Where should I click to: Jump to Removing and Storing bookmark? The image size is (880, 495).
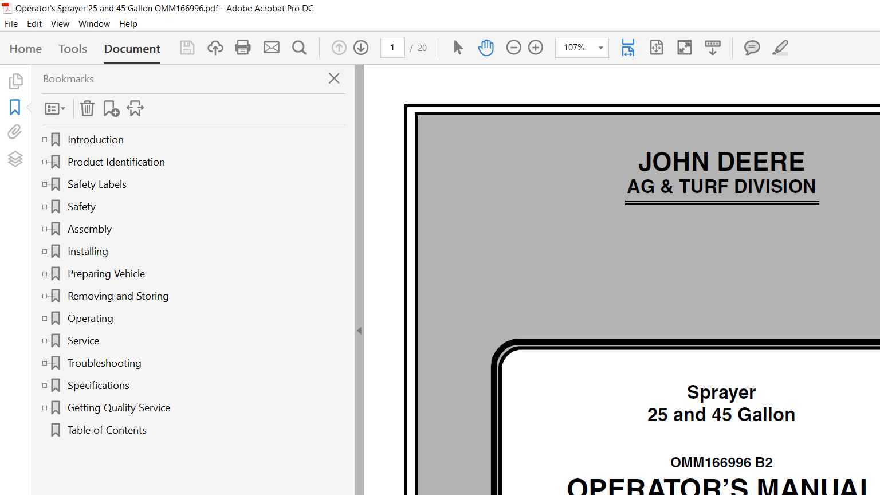118,296
